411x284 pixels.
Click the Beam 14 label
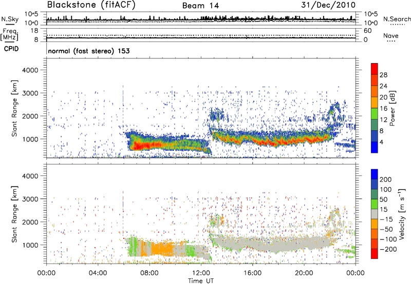point(200,6)
